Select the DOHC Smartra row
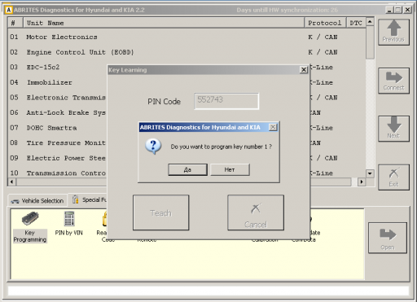Image resolution: width=417 pixels, height=302 pixels. click(x=58, y=128)
